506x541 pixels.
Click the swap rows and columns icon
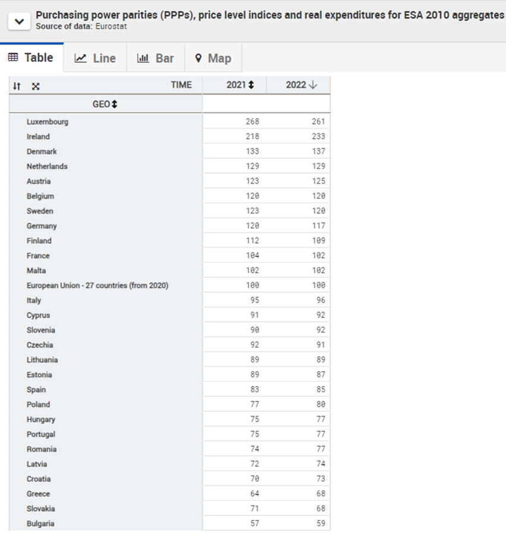point(17,86)
